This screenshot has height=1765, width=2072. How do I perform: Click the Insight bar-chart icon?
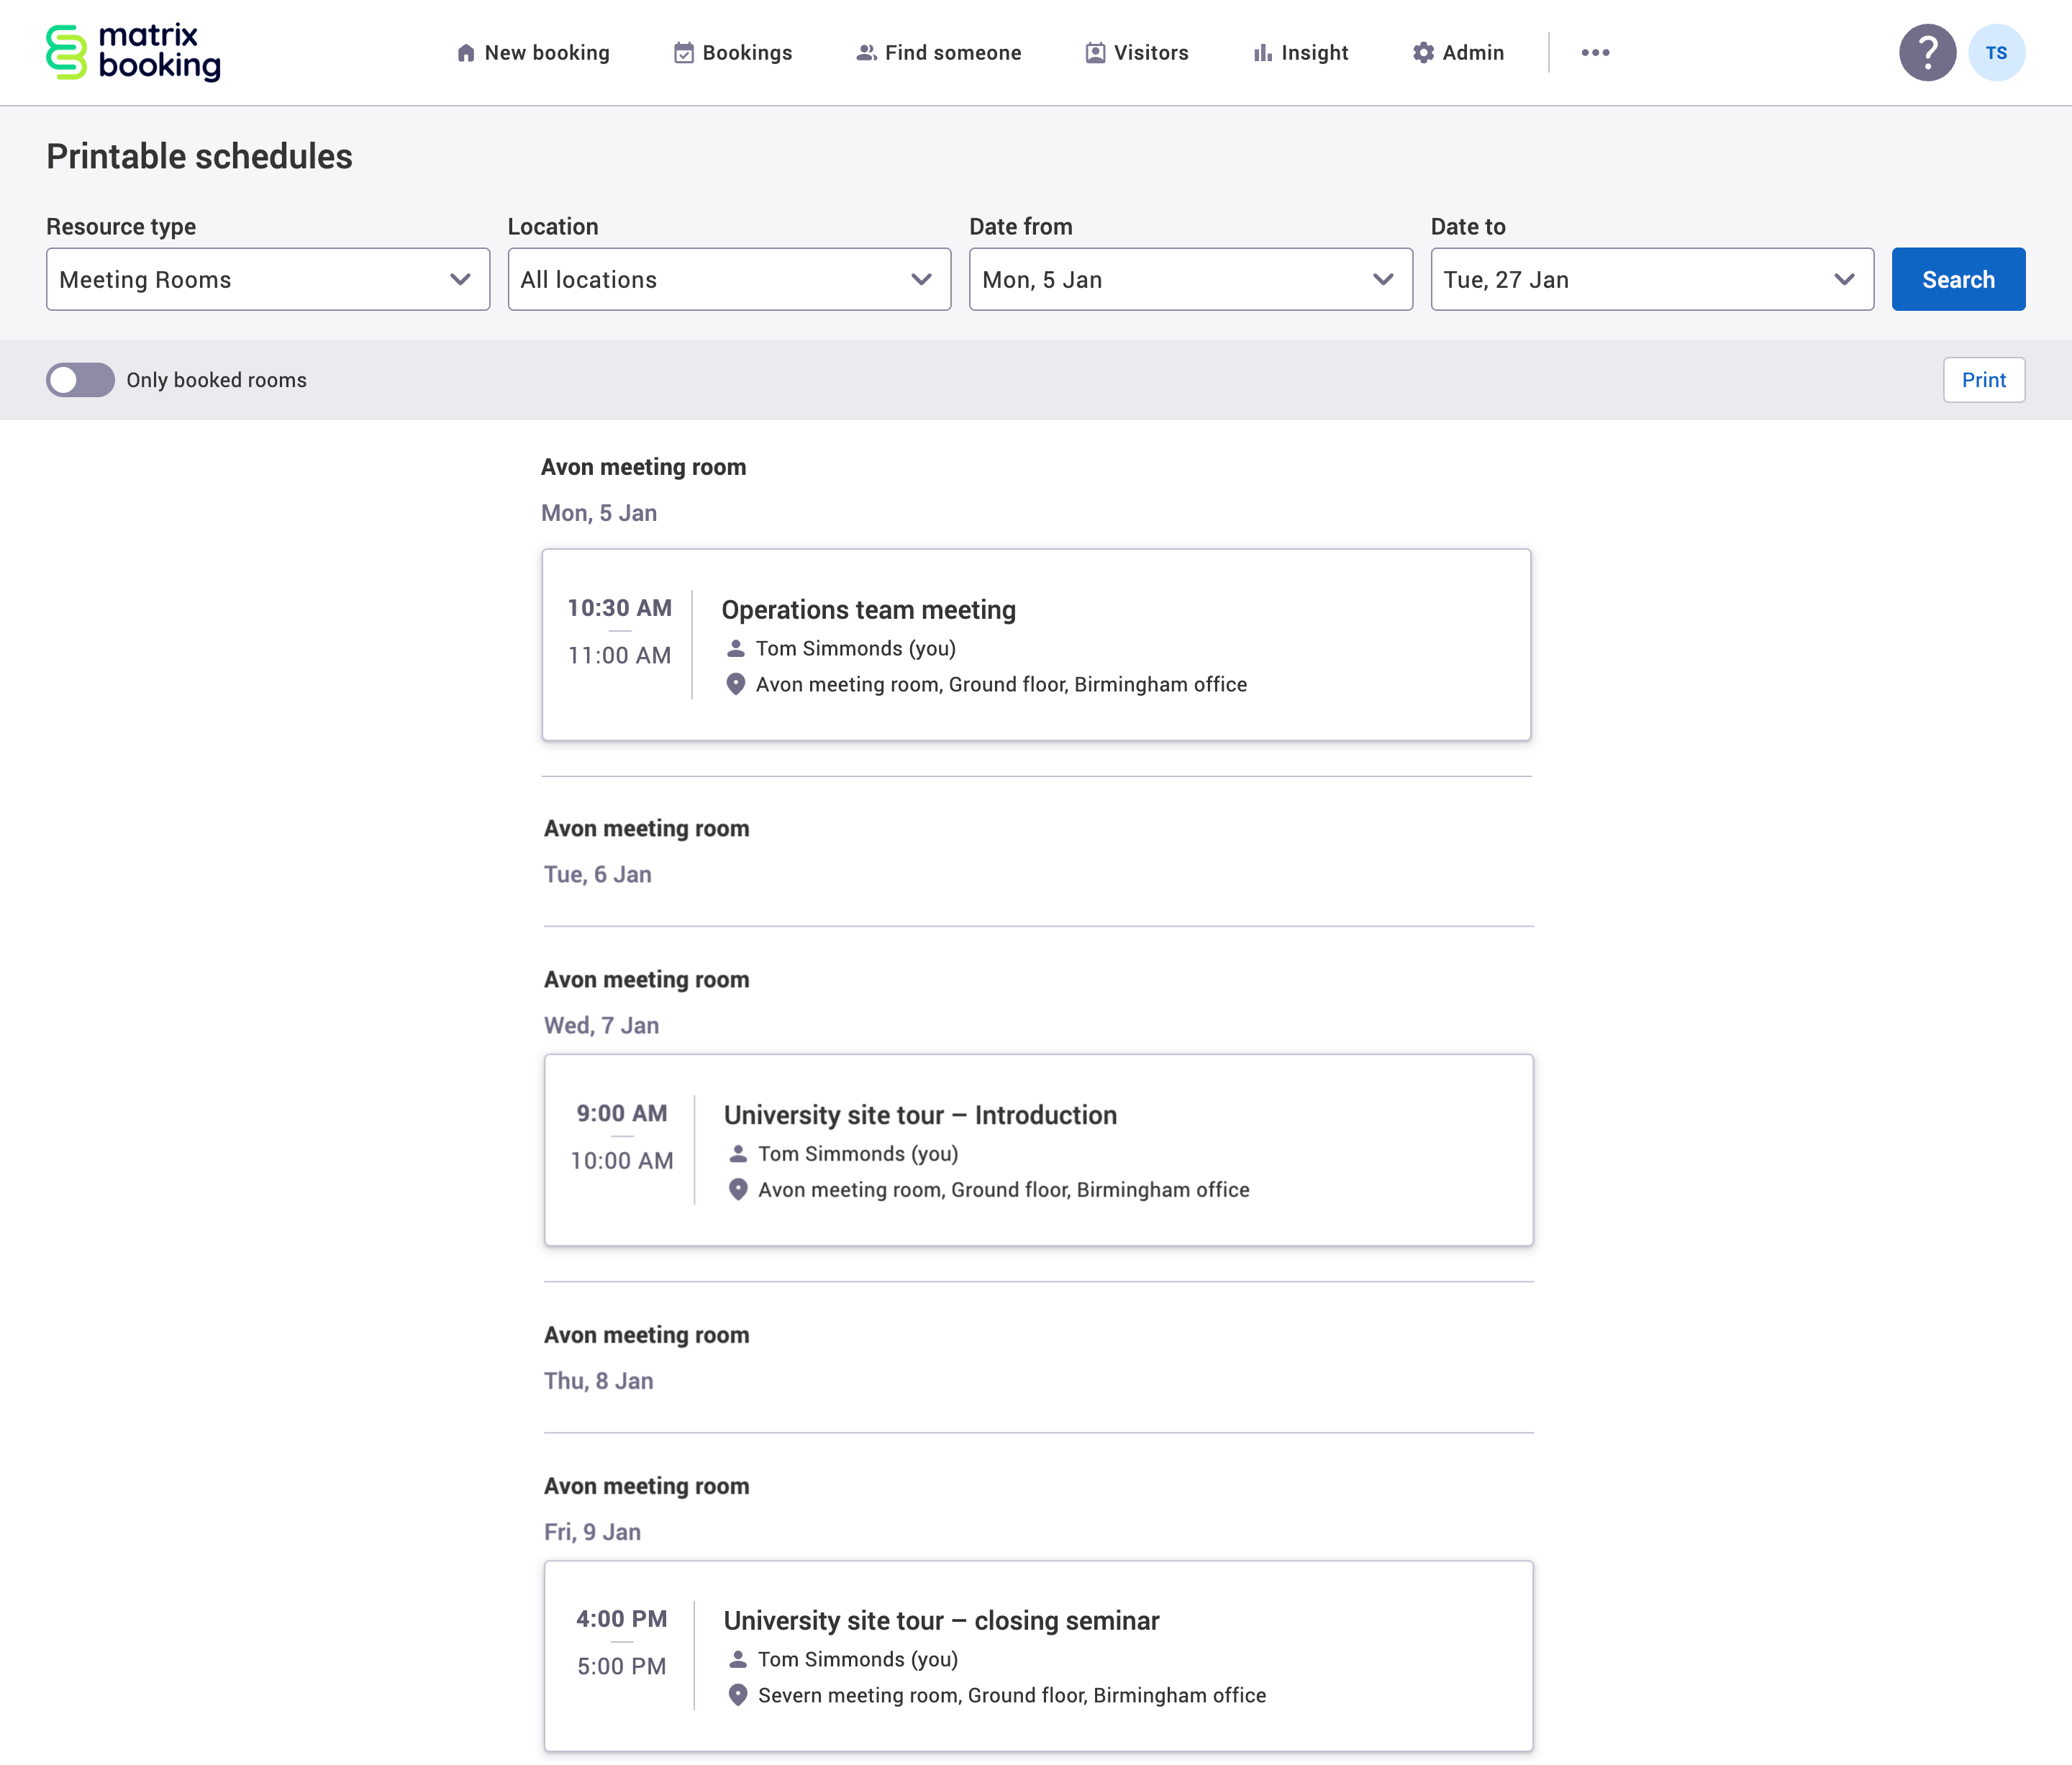[1262, 52]
